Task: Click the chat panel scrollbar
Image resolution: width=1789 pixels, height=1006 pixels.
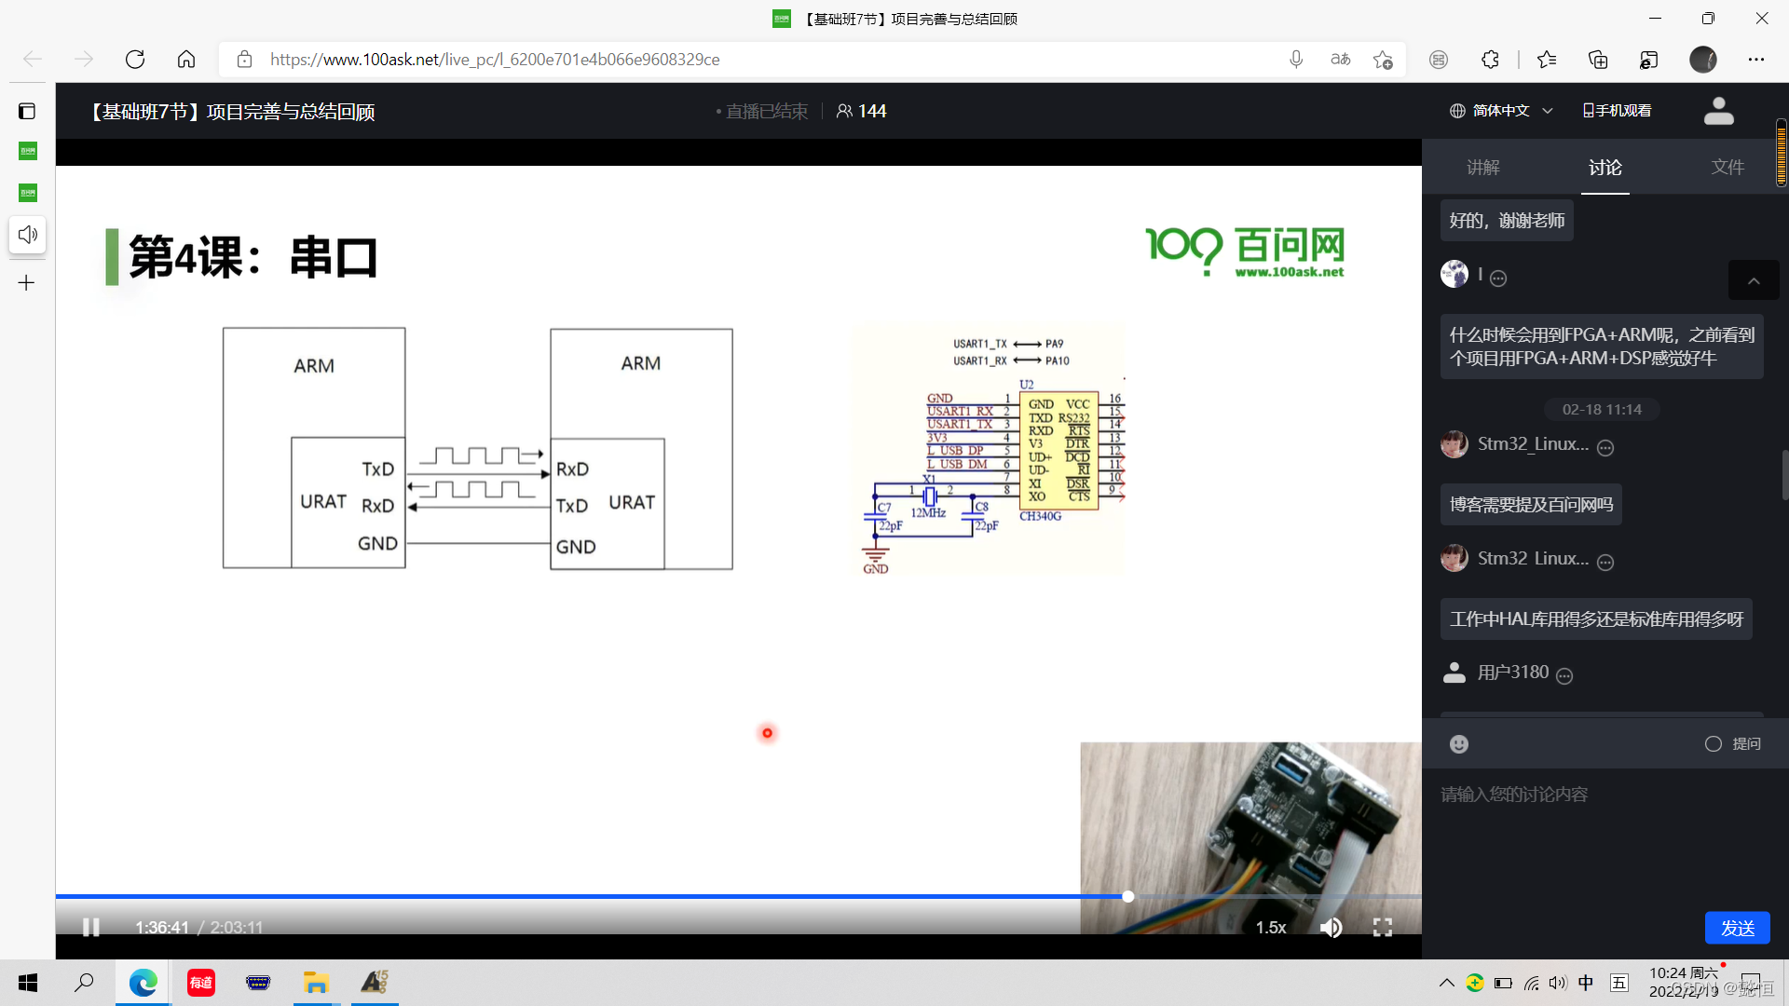Action: click(1785, 475)
